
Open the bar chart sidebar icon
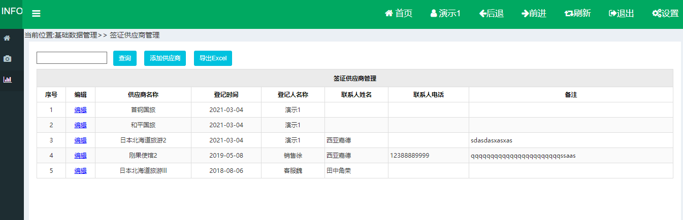pyautogui.click(x=7, y=80)
